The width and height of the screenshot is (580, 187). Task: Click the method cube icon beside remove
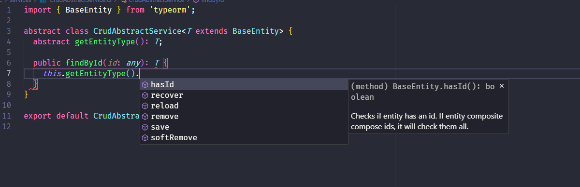click(145, 117)
